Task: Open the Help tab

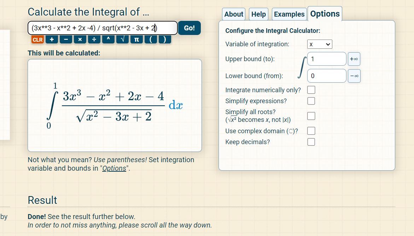Action: pos(258,14)
